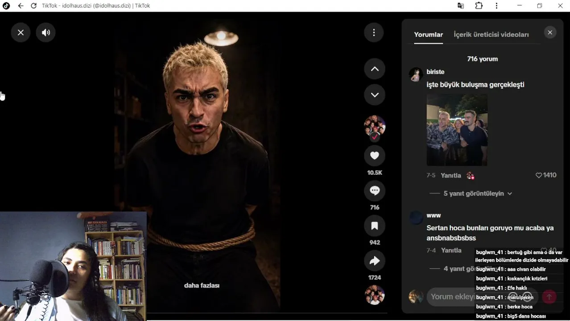Close the comments panel
Viewport: 570px width, 321px height.
coord(550,33)
